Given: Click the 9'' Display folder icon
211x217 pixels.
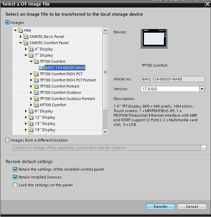Looking at the screenshot, I should tap(31, 111).
